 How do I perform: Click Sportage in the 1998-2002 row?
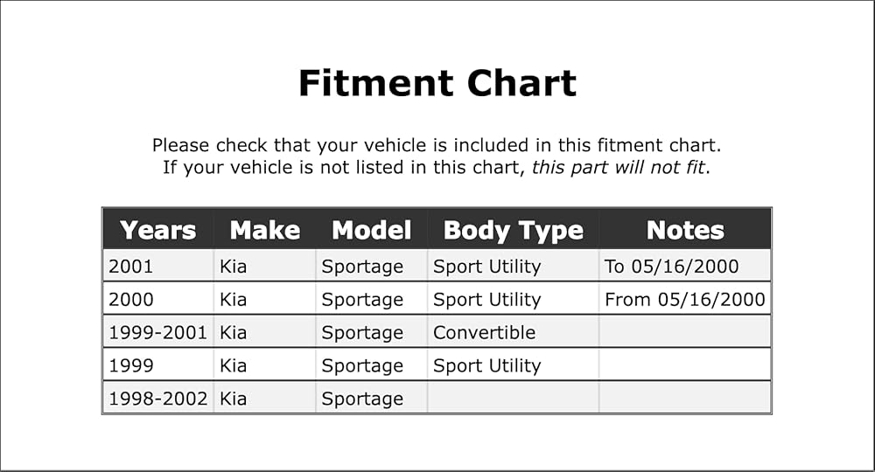point(371,399)
